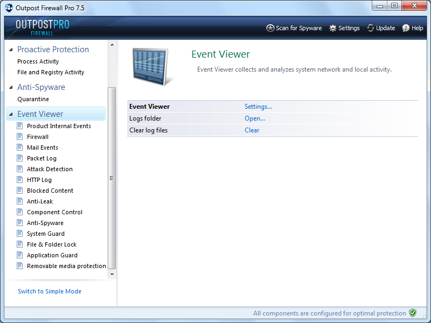Click Open link for Logs folder
Viewport: 431px width, 323px height.
click(x=255, y=118)
